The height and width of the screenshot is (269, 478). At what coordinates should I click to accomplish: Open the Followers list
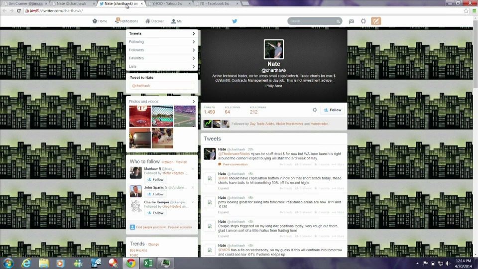point(162,50)
